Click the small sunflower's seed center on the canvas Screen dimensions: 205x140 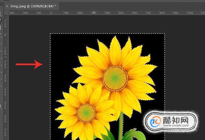(x=86, y=113)
